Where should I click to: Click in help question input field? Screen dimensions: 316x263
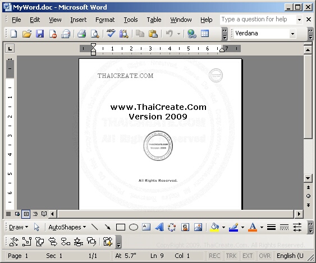(258, 20)
